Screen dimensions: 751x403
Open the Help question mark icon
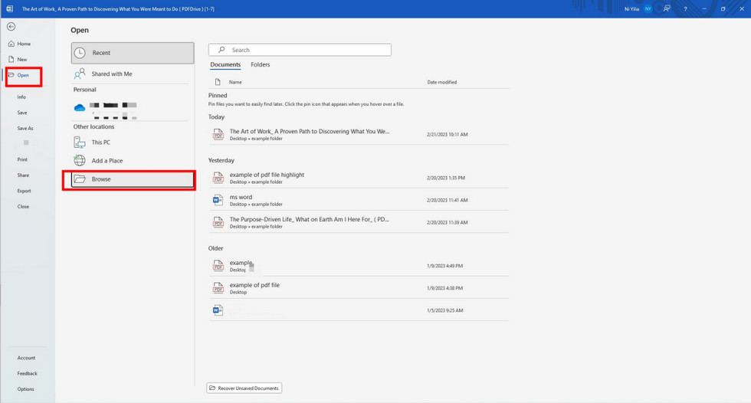click(x=684, y=8)
